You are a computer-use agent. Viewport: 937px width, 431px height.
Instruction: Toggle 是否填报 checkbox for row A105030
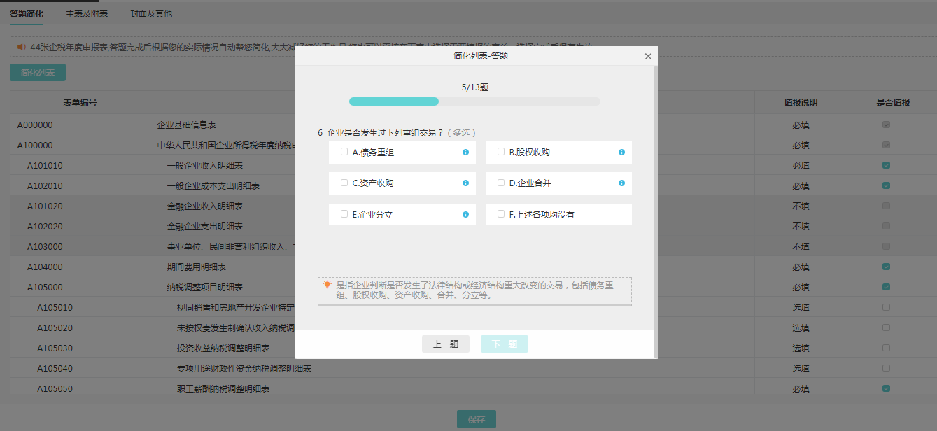[887, 348]
